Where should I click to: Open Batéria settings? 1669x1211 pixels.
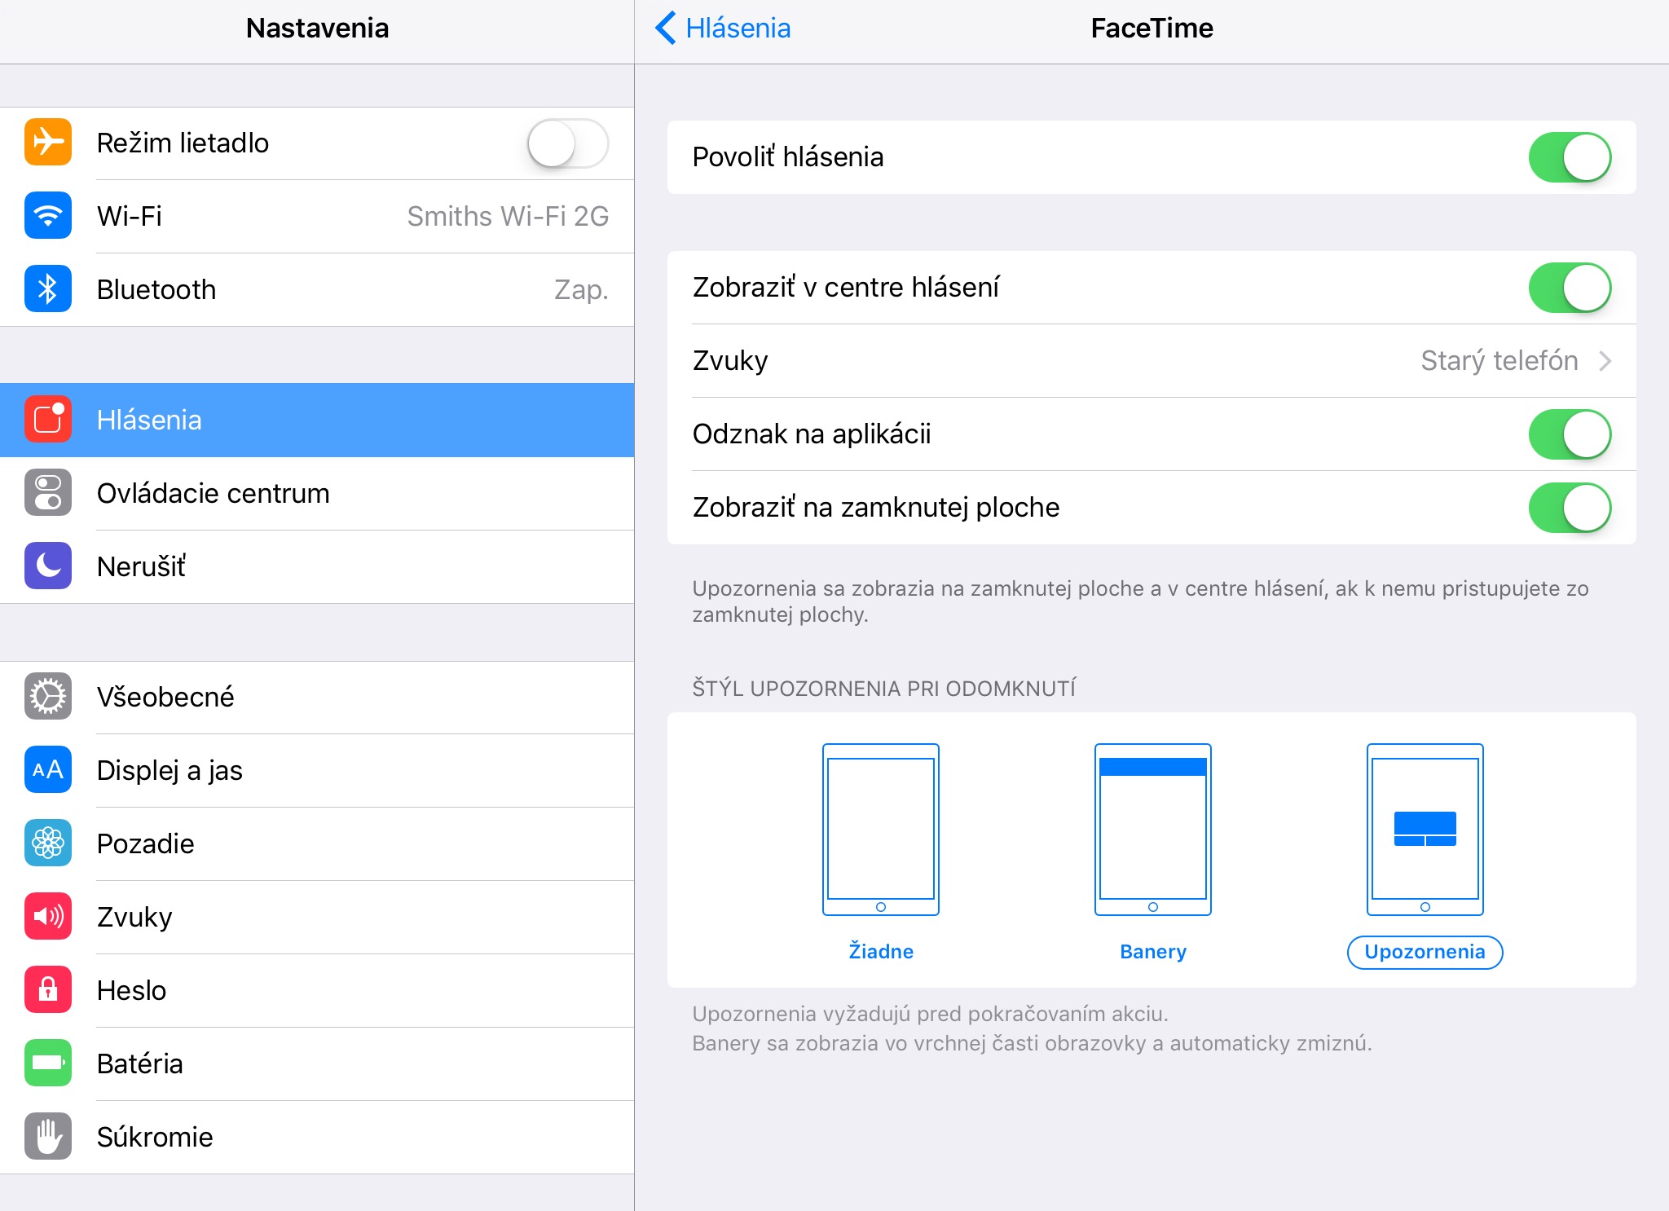317,1063
